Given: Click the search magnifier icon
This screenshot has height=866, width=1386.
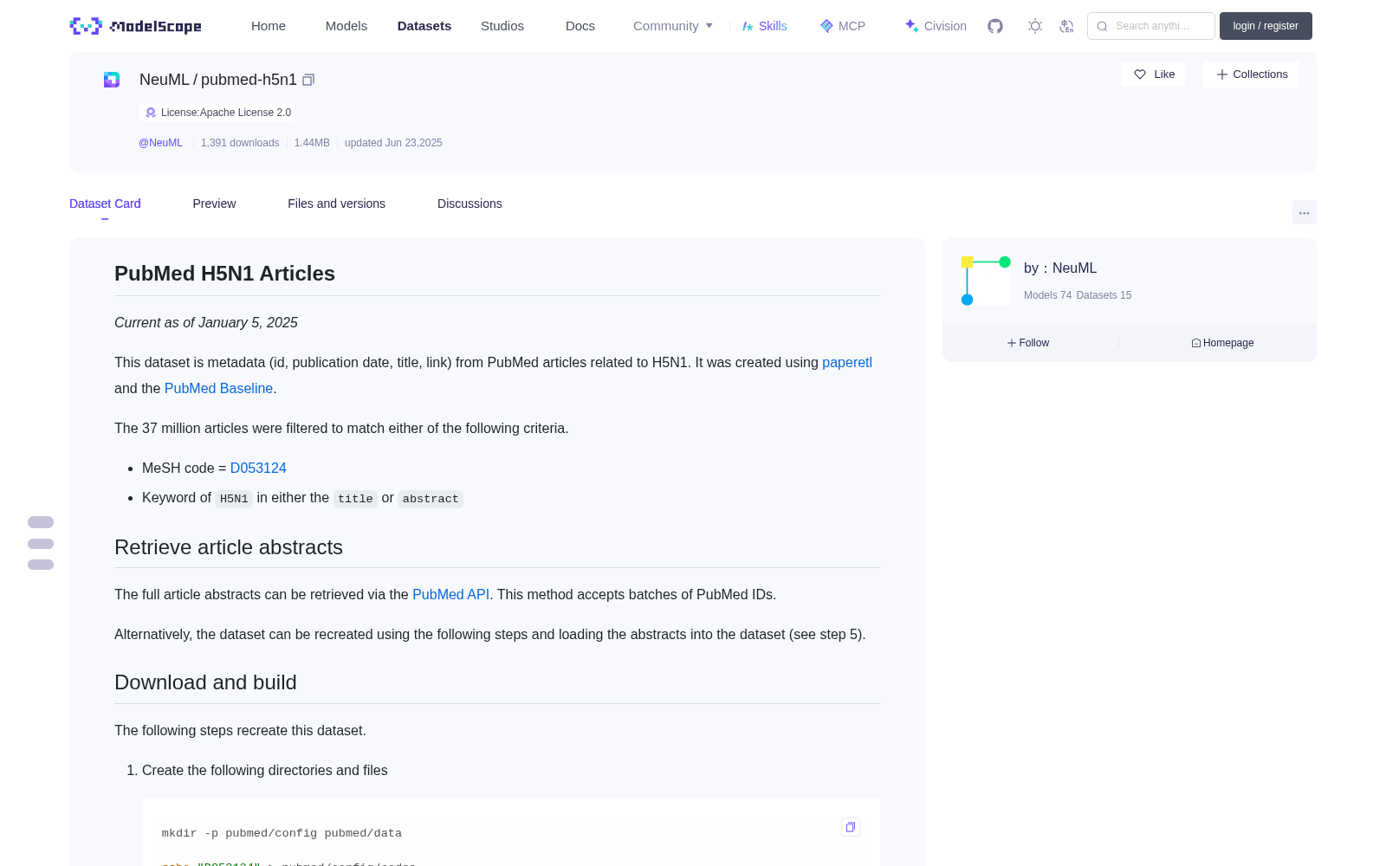Looking at the screenshot, I should click(1102, 26).
